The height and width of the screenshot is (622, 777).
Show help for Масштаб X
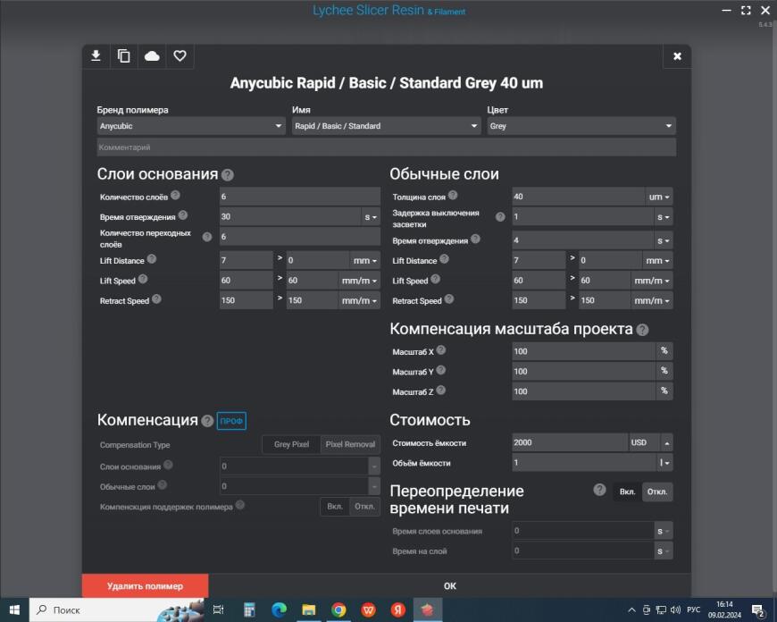[441, 350]
